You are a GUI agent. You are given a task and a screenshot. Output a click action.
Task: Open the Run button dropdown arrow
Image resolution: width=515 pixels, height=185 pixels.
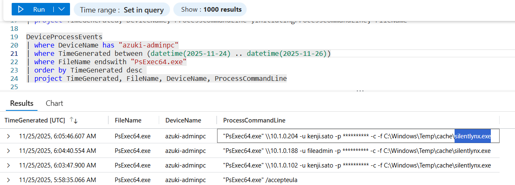click(x=62, y=9)
